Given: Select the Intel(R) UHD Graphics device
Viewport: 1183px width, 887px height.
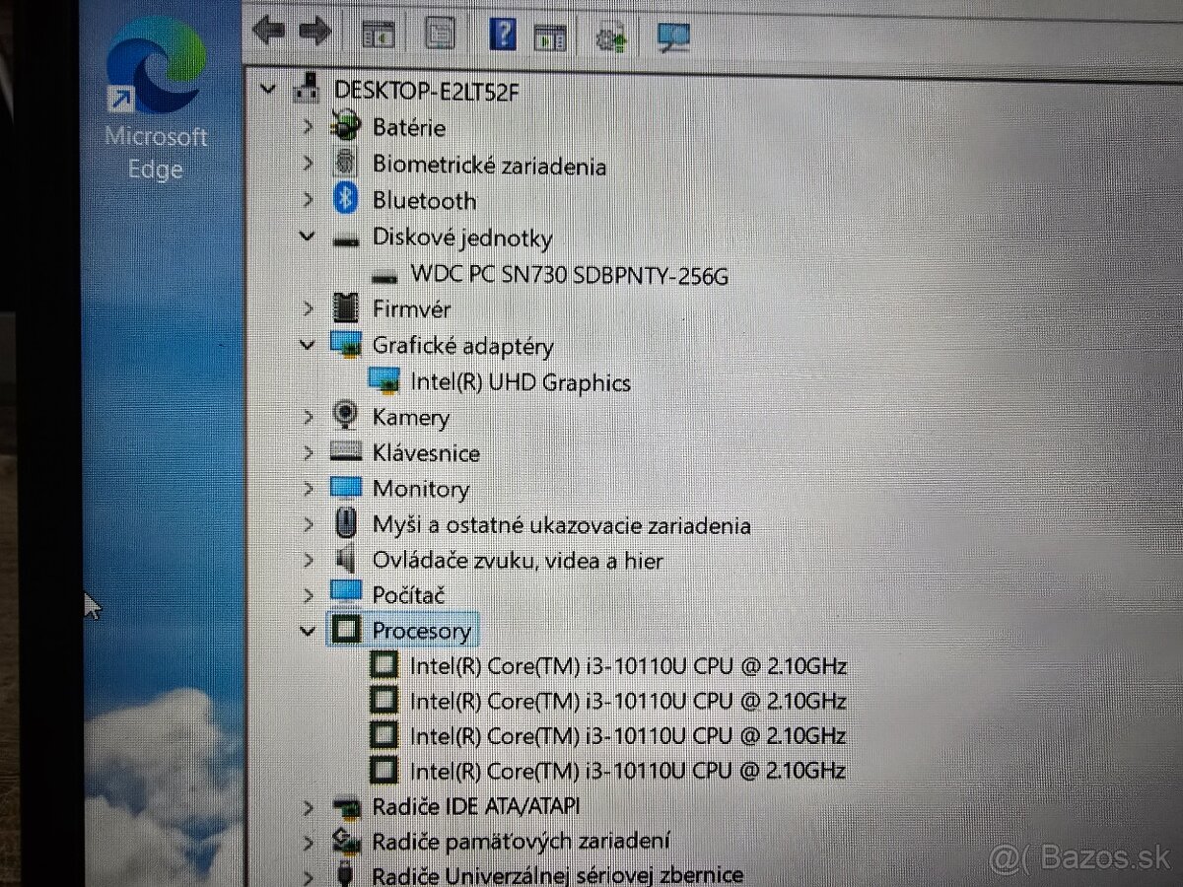Looking at the screenshot, I should tap(521, 381).
